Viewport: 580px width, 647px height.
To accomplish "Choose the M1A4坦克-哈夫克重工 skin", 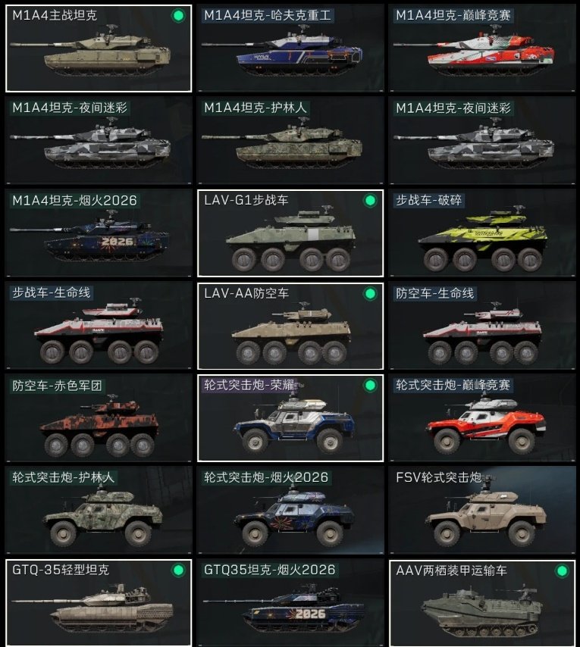I will tap(290, 48).
